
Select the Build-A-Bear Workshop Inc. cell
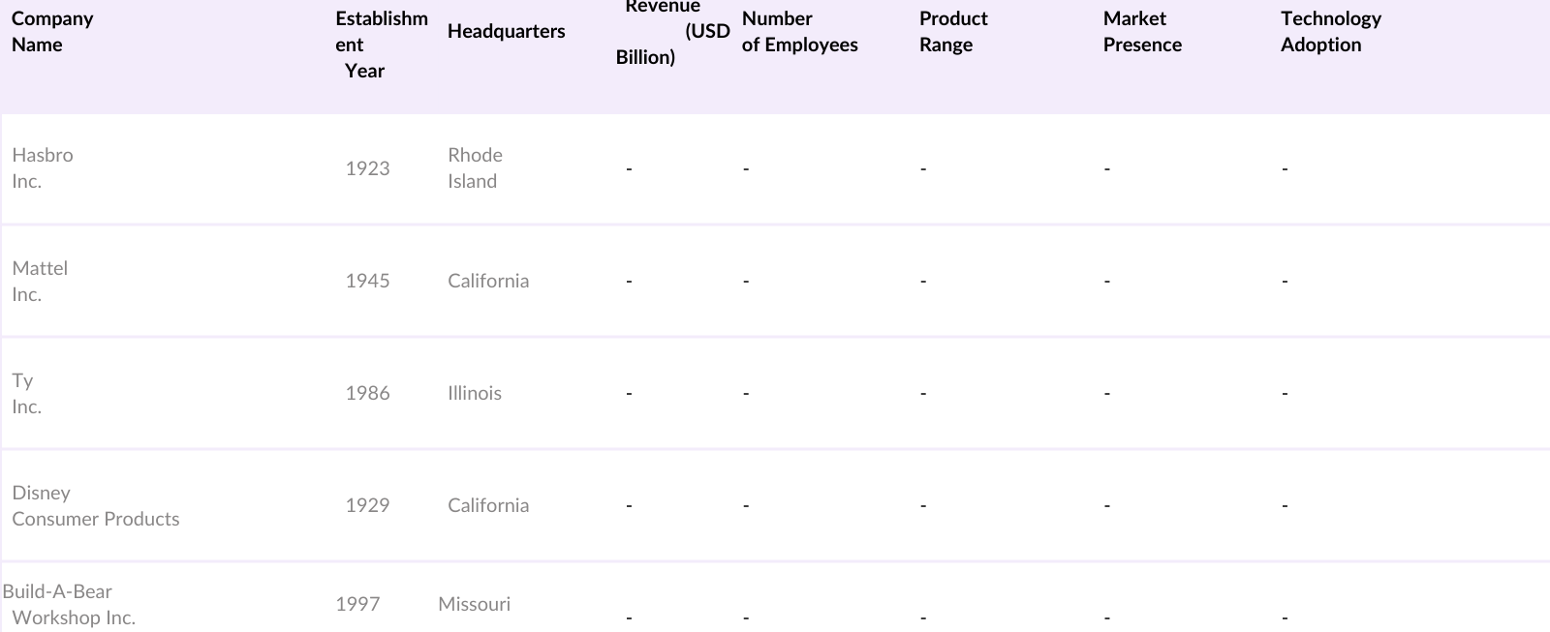[70, 605]
